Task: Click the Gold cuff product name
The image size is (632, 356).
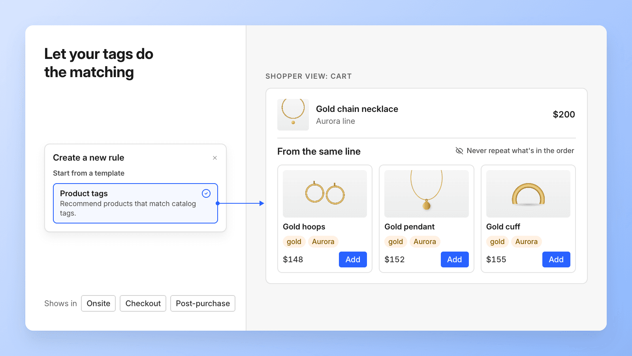Action: tap(503, 227)
